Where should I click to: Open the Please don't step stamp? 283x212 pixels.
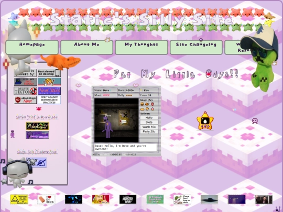(182, 199)
